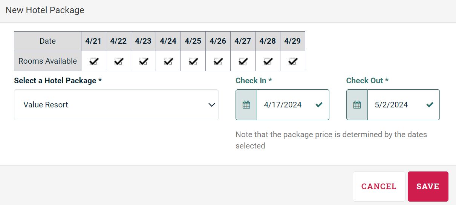Click the 4/28 rooms available checkmark

[268, 61]
